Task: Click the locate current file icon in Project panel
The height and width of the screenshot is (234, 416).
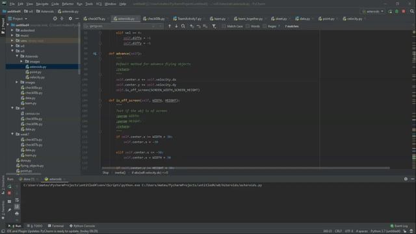Action: [x=55, y=19]
